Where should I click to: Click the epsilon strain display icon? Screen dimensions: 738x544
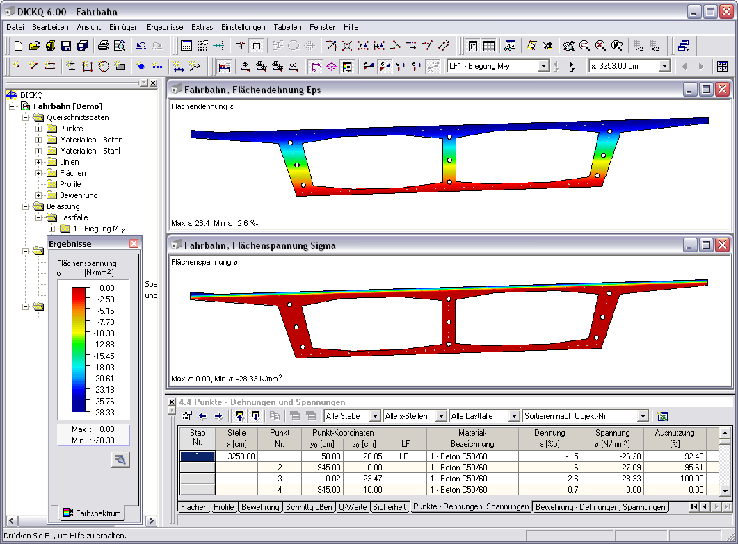click(x=369, y=66)
